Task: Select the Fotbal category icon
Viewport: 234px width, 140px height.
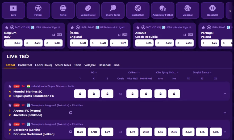Action: (x=38, y=11)
